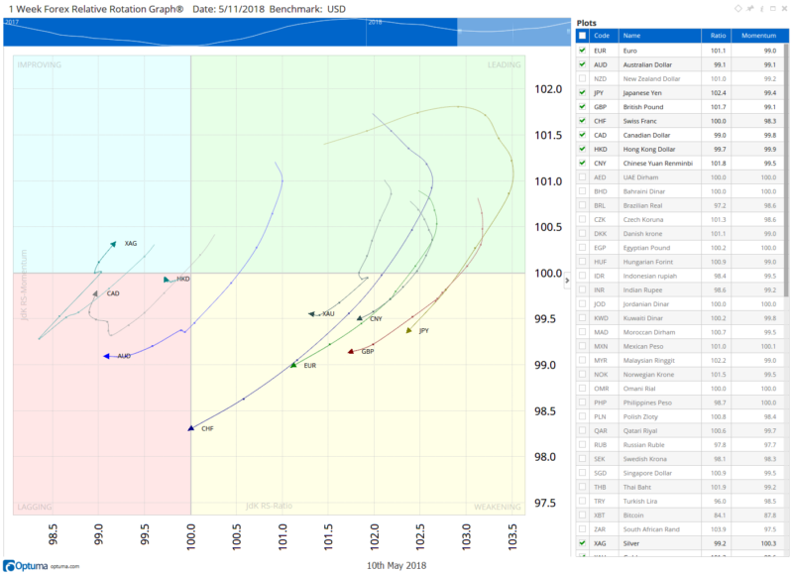Maximize the panel via the square icon
793x575 pixels.
point(773,8)
